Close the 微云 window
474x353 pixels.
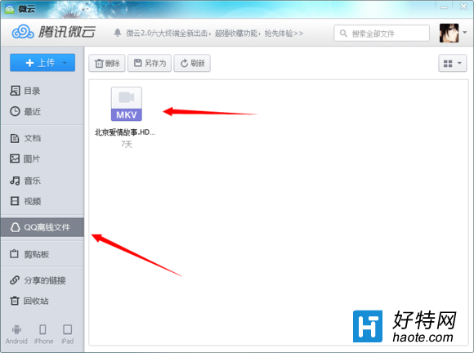click(463, 7)
